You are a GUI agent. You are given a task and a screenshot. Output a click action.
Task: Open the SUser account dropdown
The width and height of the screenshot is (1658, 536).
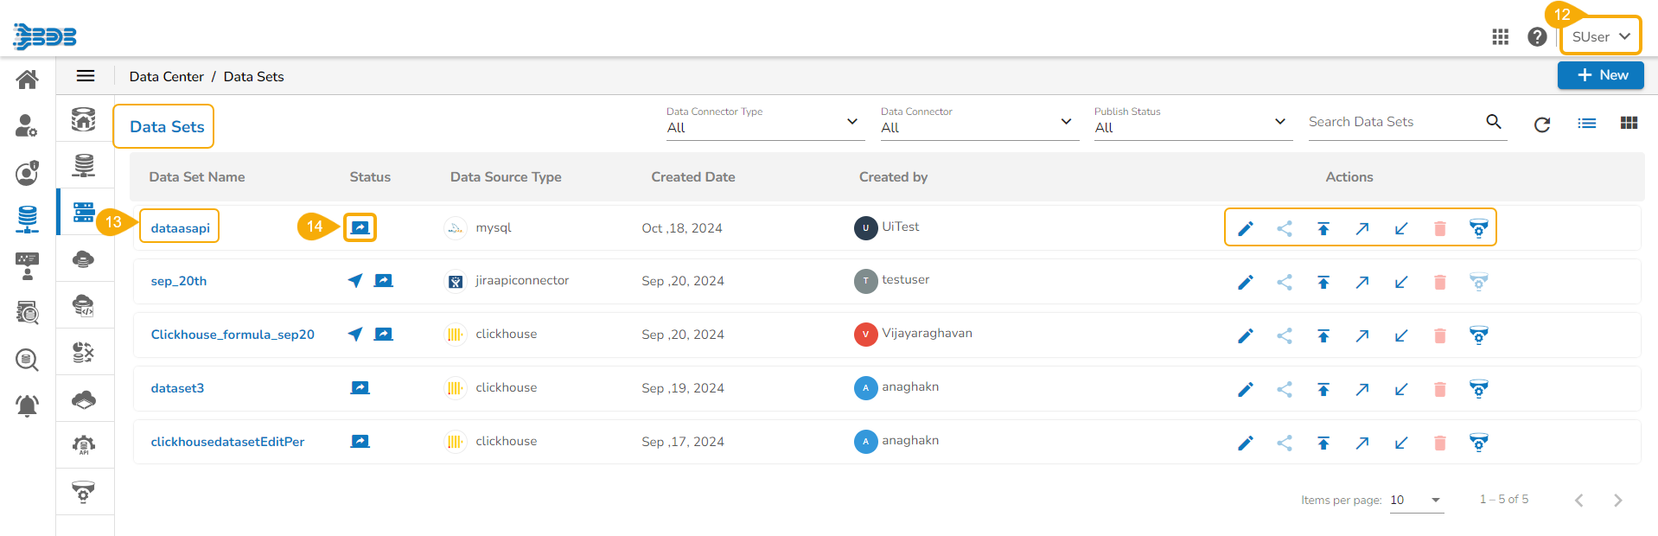click(1600, 37)
